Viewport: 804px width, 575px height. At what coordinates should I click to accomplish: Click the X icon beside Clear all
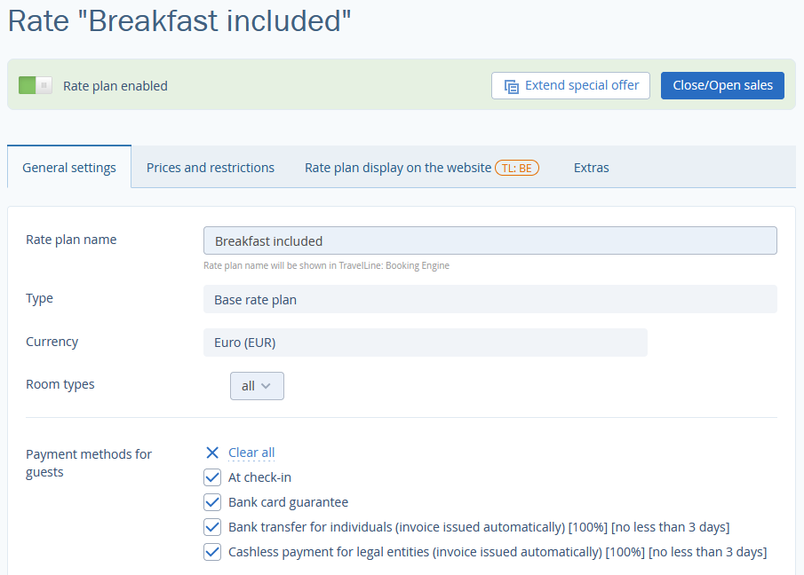pos(212,453)
